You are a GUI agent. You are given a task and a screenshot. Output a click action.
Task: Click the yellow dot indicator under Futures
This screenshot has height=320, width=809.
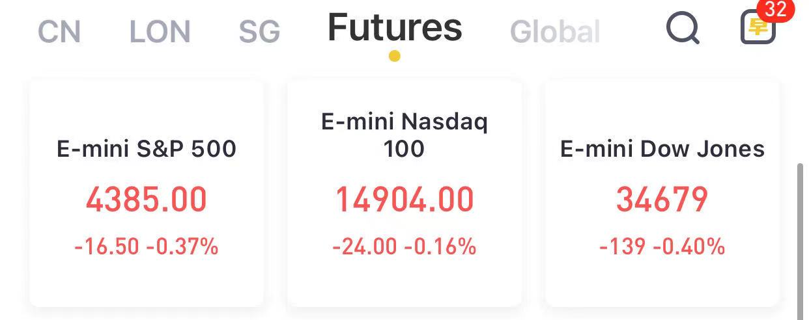coord(394,56)
